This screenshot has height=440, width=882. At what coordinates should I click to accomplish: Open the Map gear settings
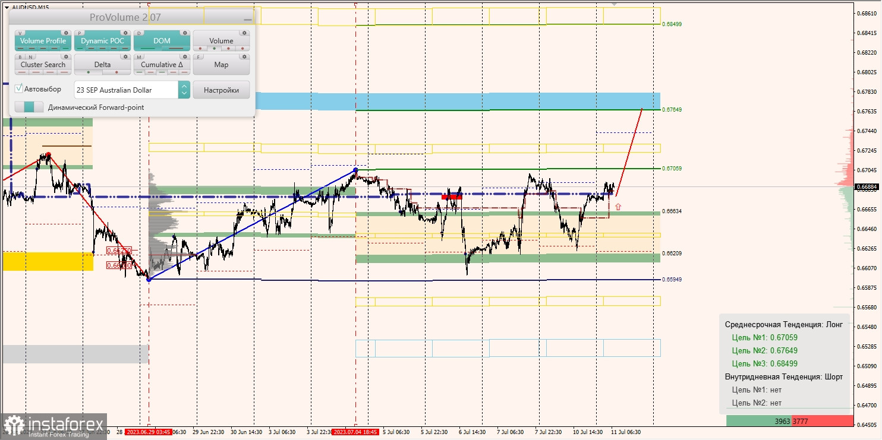[x=244, y=56]
